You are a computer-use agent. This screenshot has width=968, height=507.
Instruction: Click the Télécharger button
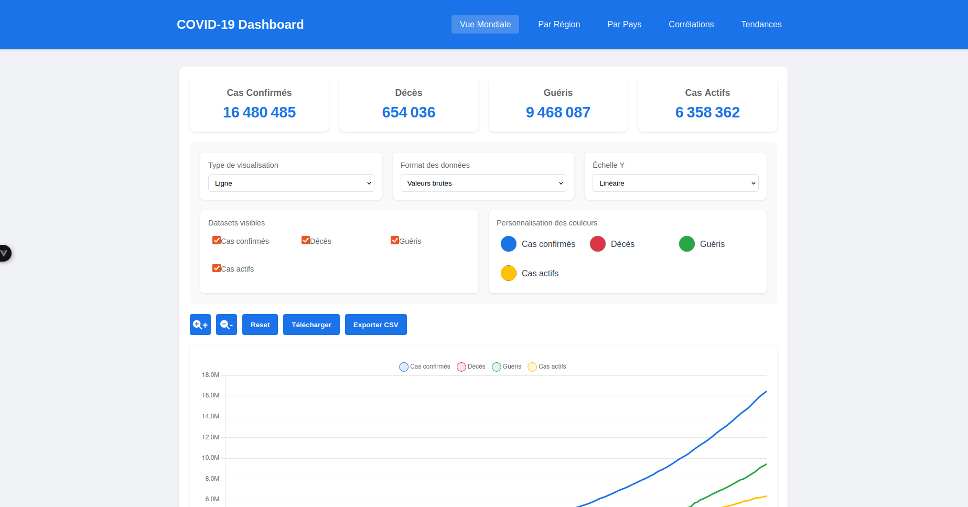[311, 325]
